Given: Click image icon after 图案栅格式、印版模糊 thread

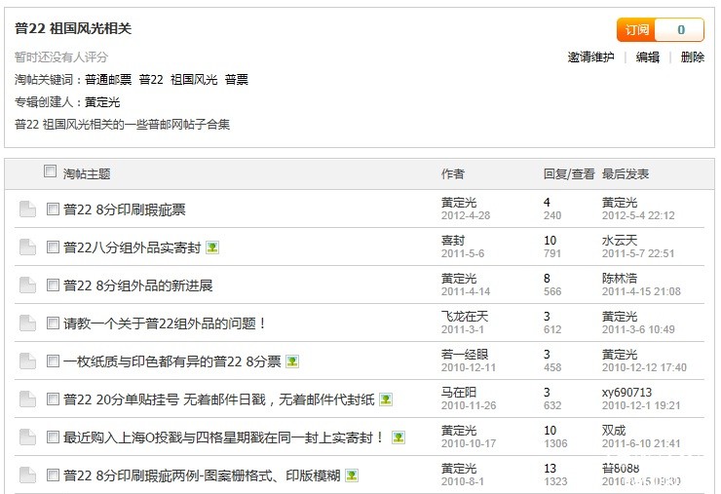Looking at the screenshot, I should [352, 475].
